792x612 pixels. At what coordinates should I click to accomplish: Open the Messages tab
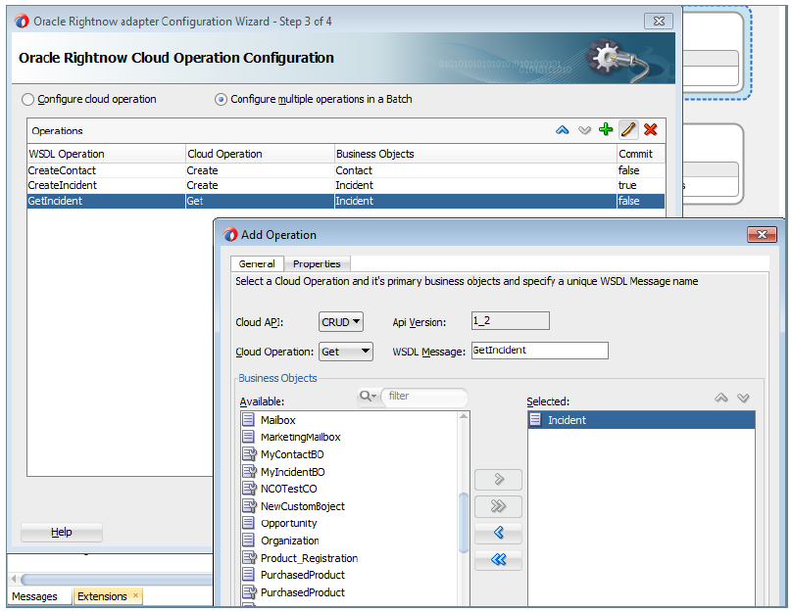click(34, 596)
